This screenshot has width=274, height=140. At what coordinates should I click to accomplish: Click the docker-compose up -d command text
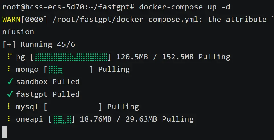184,7
